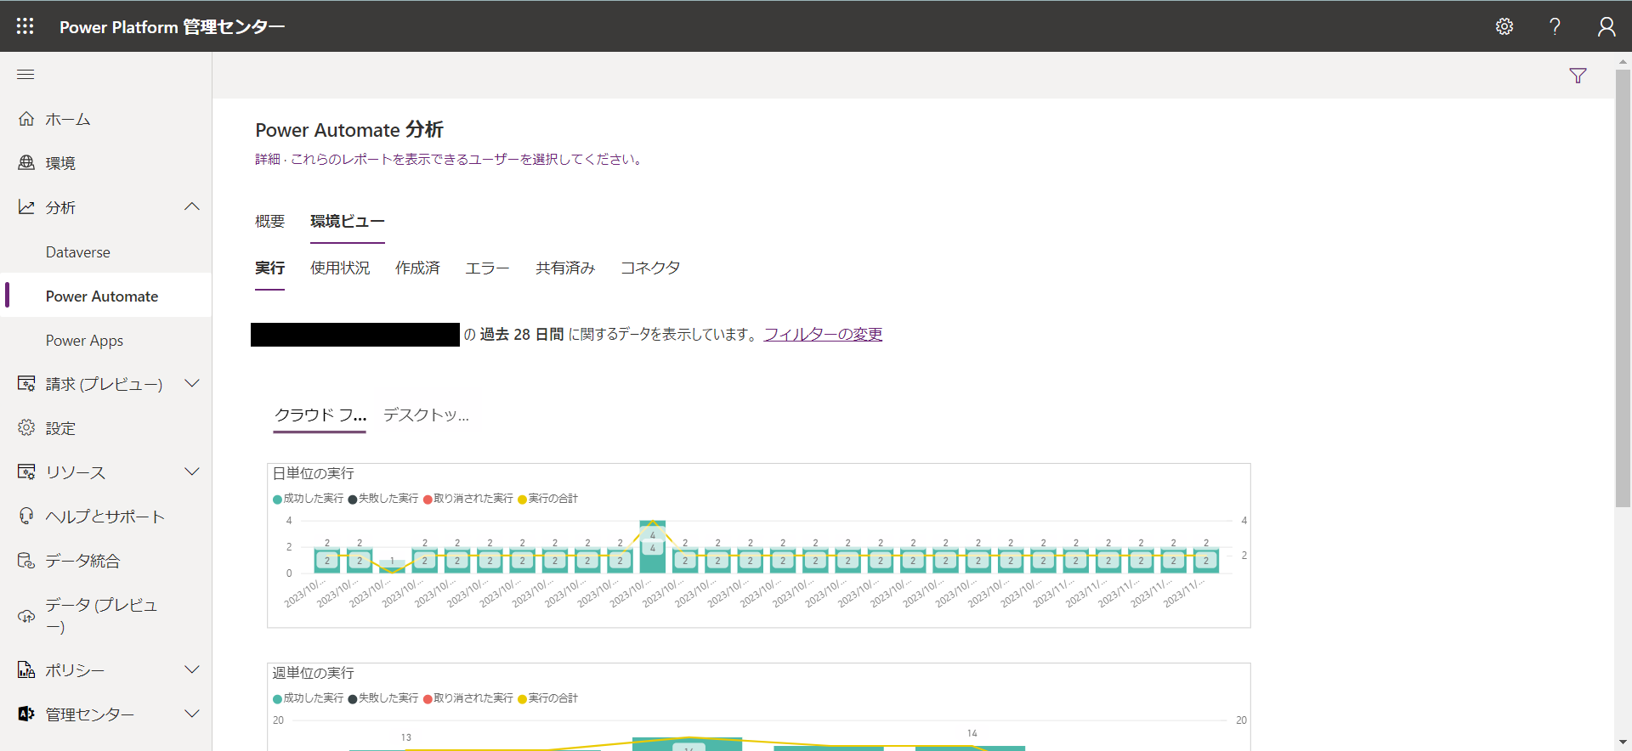Image resolution: width=1632 pixels, height=751 pixels.
Task: Toggle 成功した実行 legend in daily chart
Action: (x=309, y=499)
